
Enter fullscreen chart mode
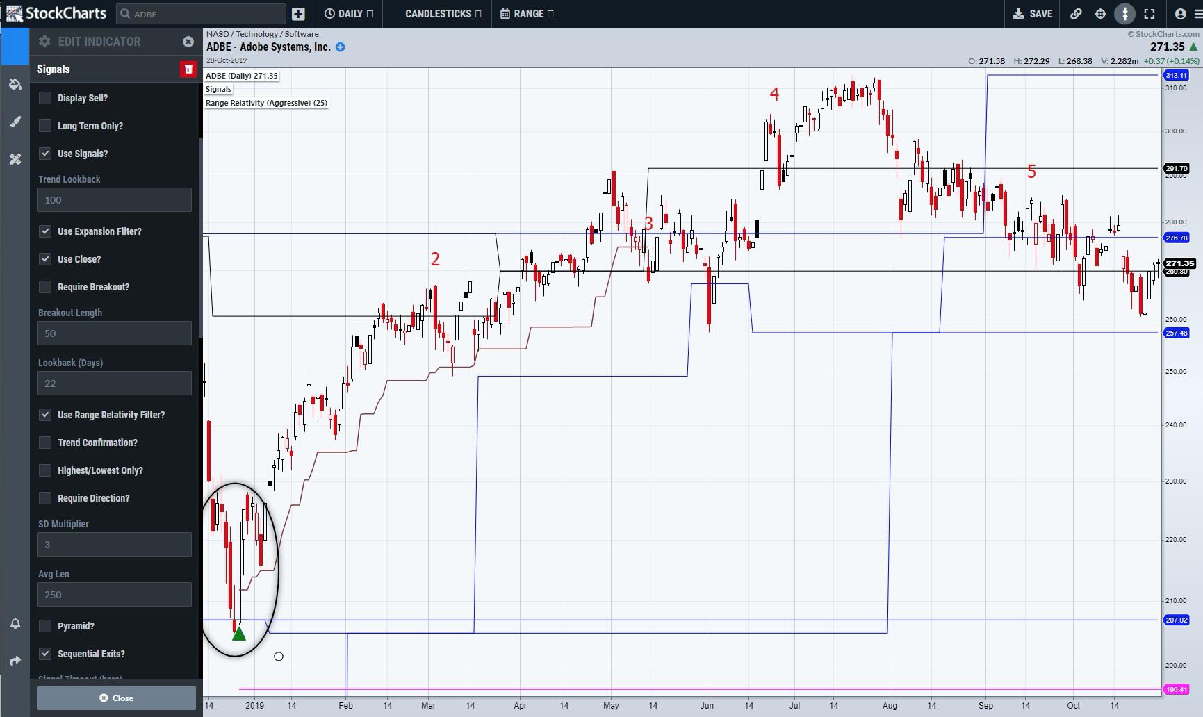(1149, 14)
